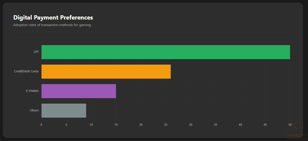Screen dimensions: 308x141
Task: Select the 15 tick label on x-axis
Action: coord(116,125)
